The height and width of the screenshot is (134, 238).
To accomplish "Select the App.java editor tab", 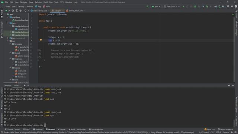I will pyautogui.click(x=57, y=11).
